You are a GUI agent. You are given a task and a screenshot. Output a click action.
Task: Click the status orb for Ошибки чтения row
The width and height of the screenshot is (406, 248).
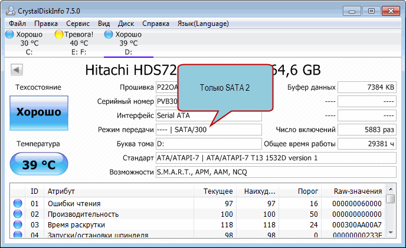click(x=18, y=203)
